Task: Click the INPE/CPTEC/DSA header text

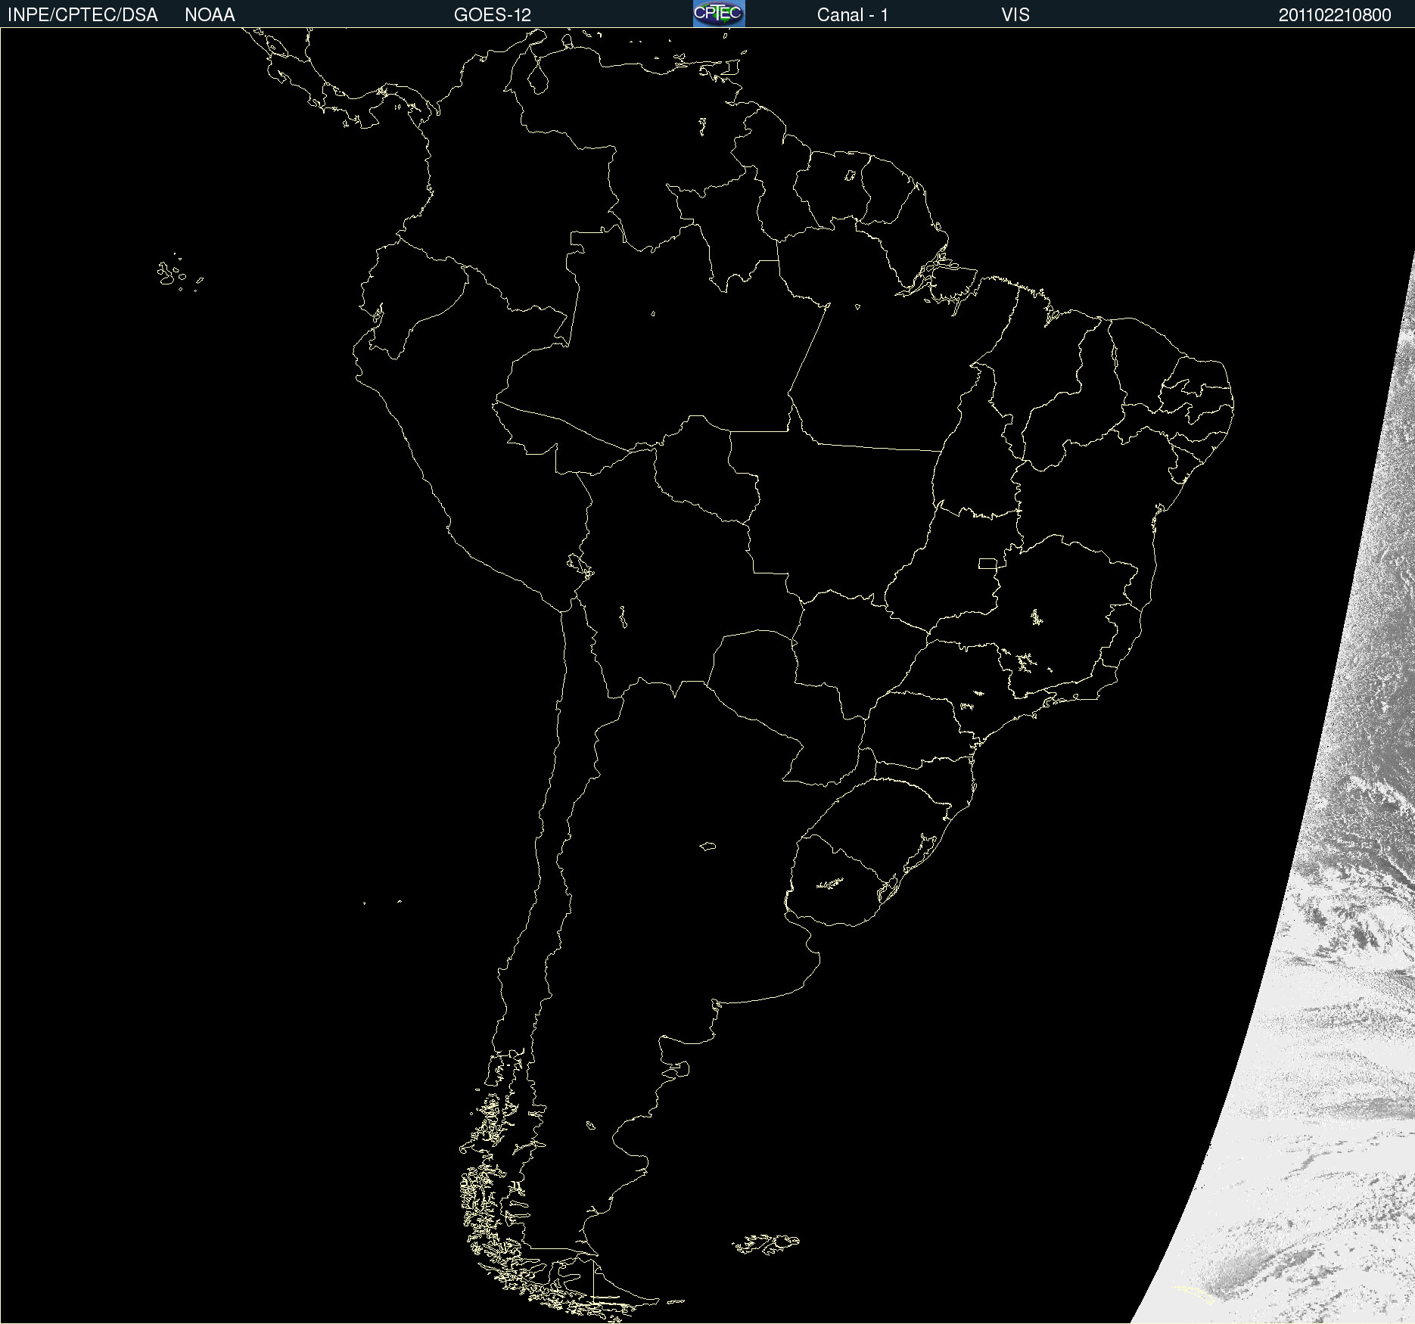Action: tap(82, 15)
